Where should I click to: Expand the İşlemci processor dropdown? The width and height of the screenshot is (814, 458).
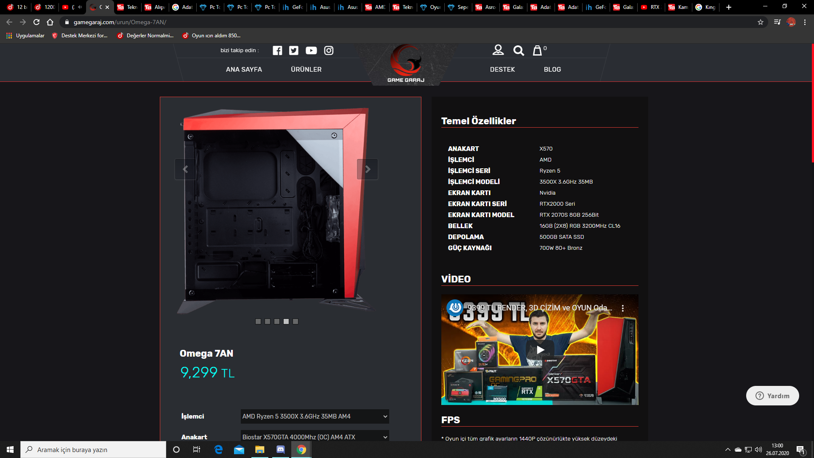click(x=315, y=416)
